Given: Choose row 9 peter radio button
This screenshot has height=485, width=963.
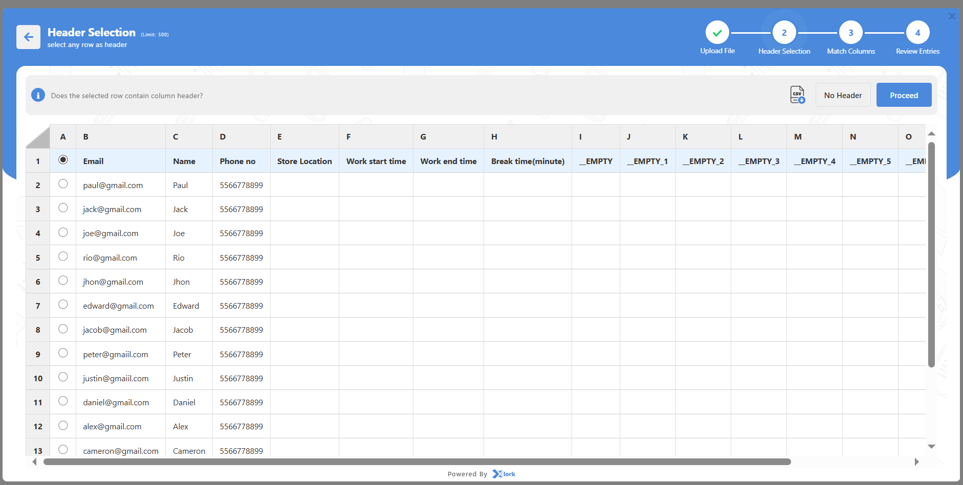Looking at the screenshot, I should pyautogui.click(x=63, y=353).
